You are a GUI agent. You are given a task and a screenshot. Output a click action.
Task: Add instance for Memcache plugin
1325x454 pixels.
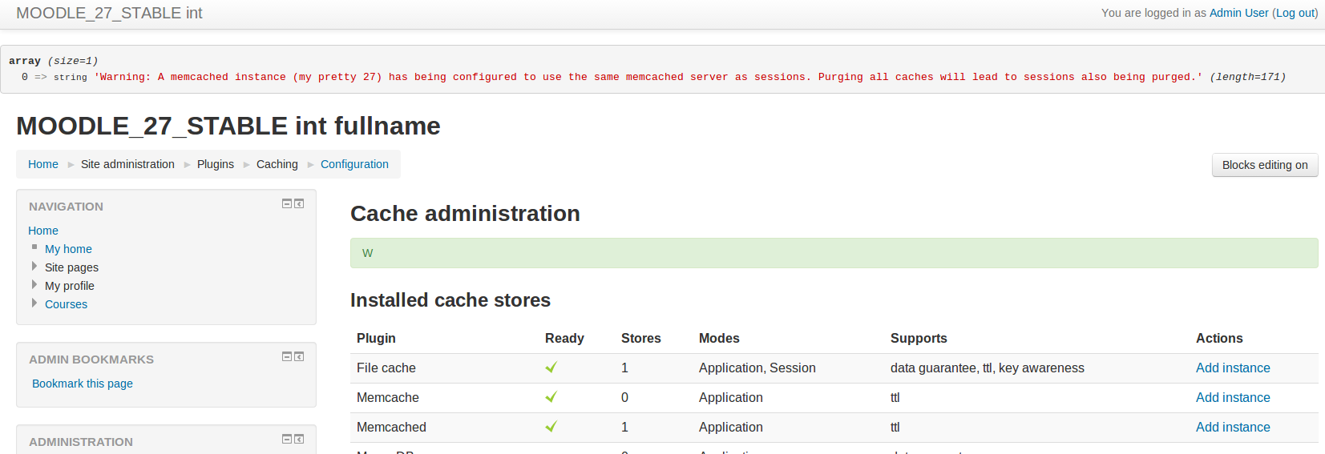1233,397
